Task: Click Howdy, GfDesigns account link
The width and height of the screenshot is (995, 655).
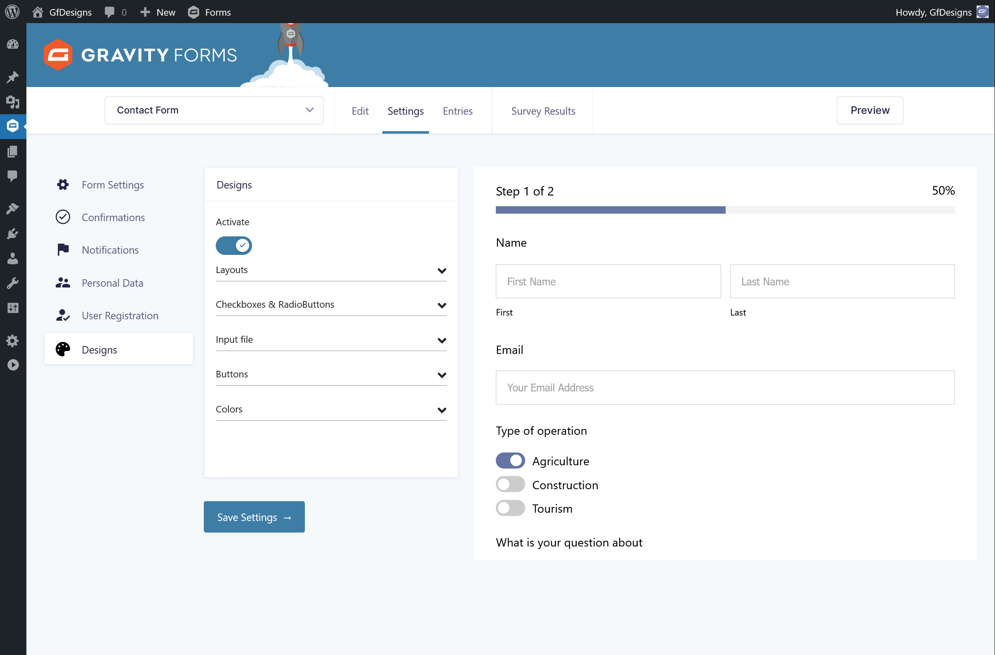Action: pos(933,12)
